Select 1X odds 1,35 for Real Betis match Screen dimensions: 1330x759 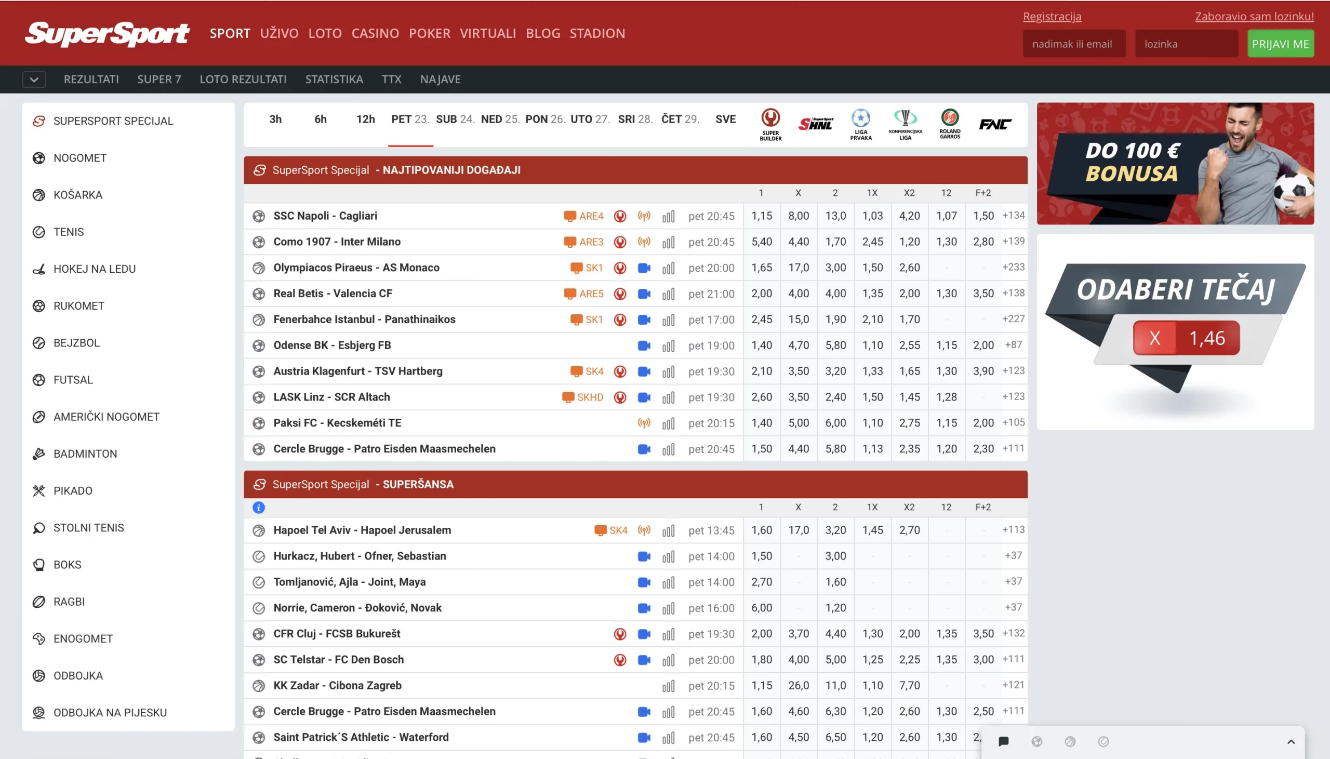(x=872, y=294)
